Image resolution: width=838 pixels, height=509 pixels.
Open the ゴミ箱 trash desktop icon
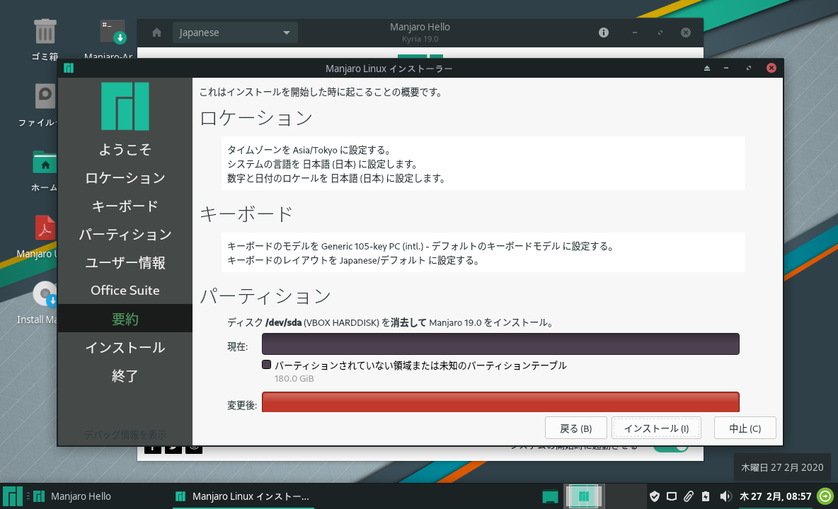pyautogui.click(x=45, y=32)
